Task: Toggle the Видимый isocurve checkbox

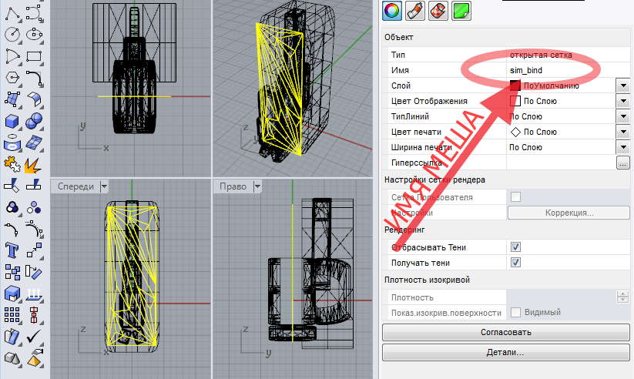Action: tap(516, 313)
